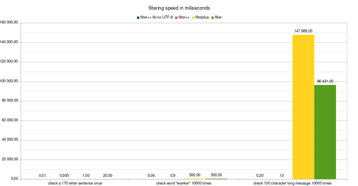Click the 'check 100 character long message 10000 times' label

click(x=292, y=183)
